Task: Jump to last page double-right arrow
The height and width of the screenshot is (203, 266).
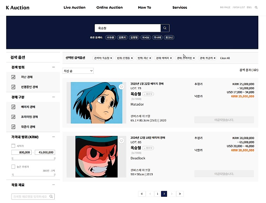Action: (x=180, y=194)
